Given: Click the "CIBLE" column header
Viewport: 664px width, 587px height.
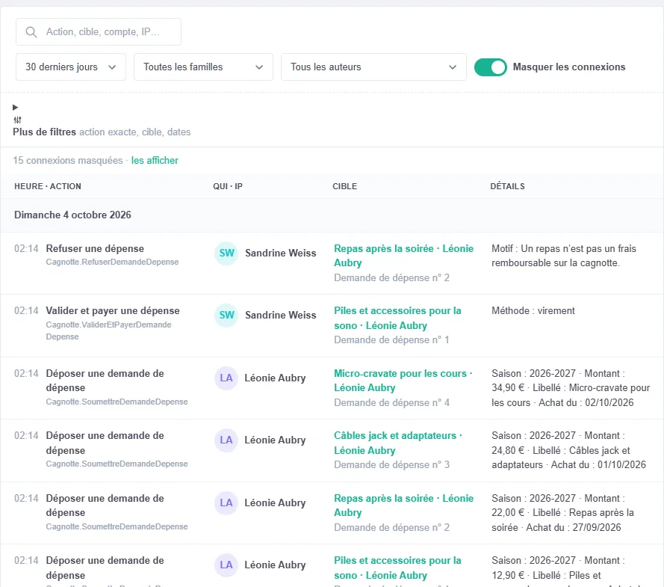Looking at the screenshot, I should coord(345,186).
